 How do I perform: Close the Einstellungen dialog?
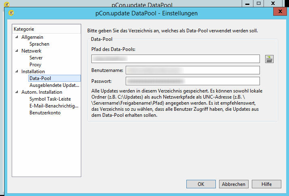click(280, 11)
